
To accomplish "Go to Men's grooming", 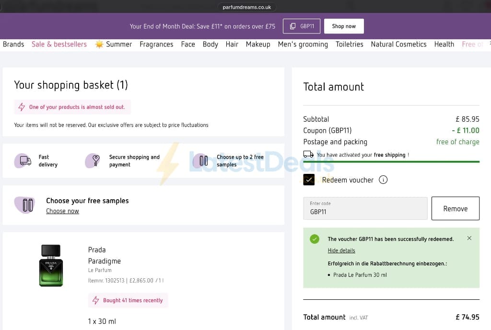I will click(303, 45).
